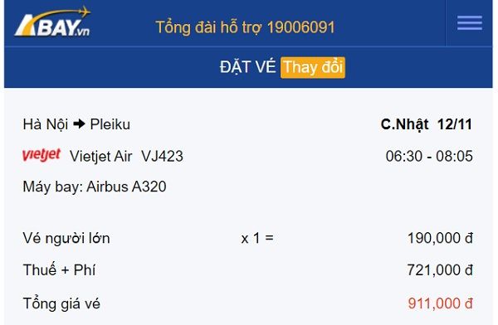Click the Vietjet Air airline name
This screenshot has height=325, width=498.
100,156
